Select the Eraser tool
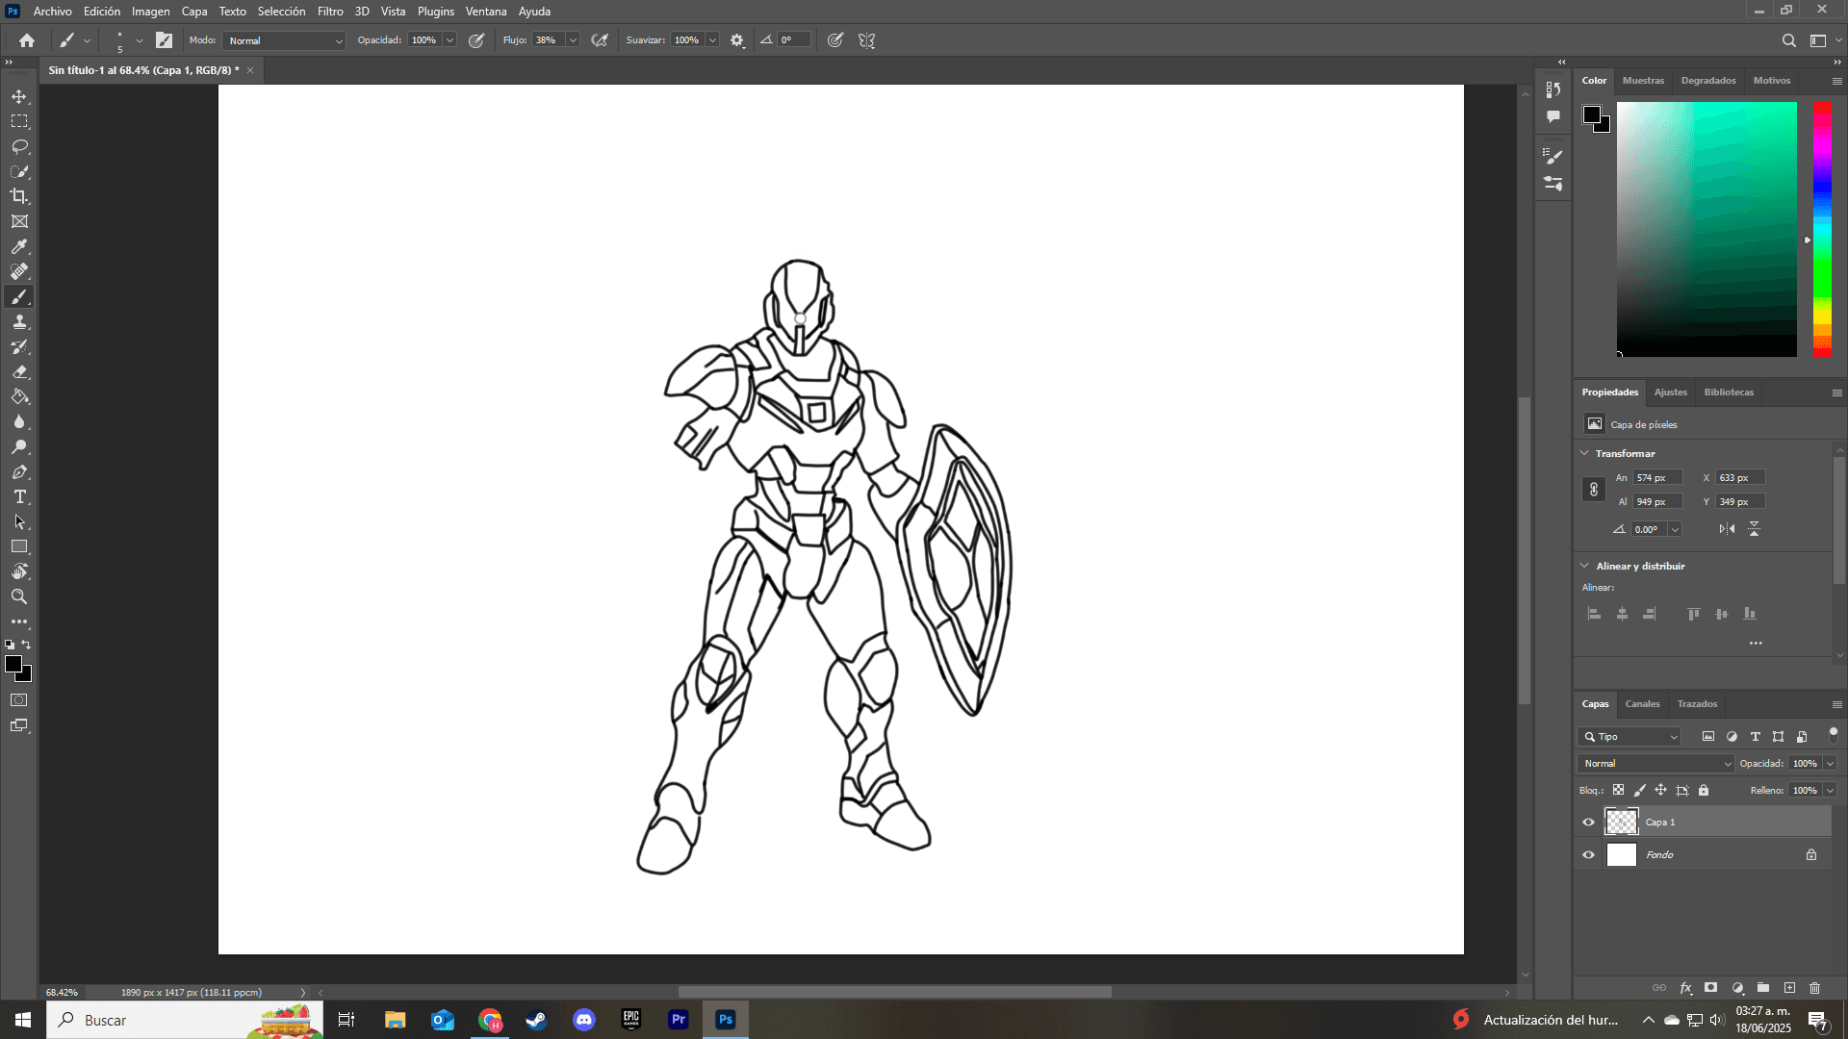The width and height of the screenshot is (1848, 1039). 19,372
